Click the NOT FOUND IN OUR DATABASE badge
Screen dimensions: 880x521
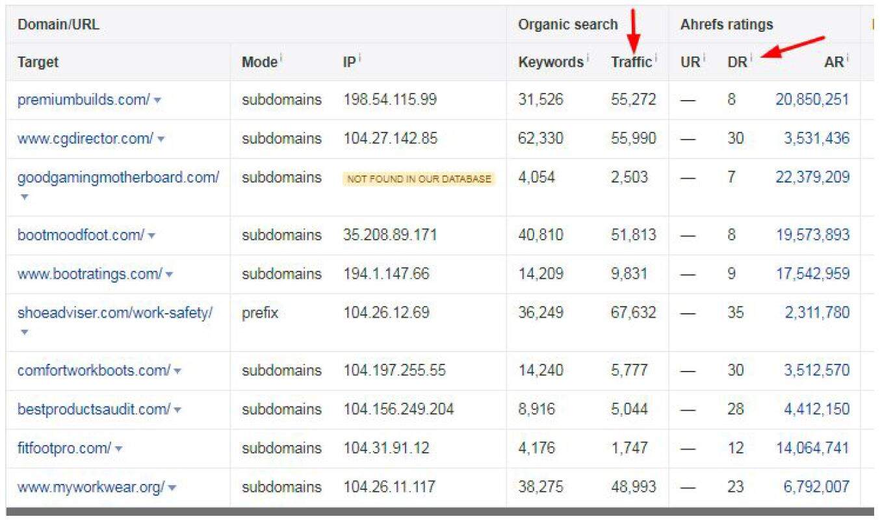[419, 179]
